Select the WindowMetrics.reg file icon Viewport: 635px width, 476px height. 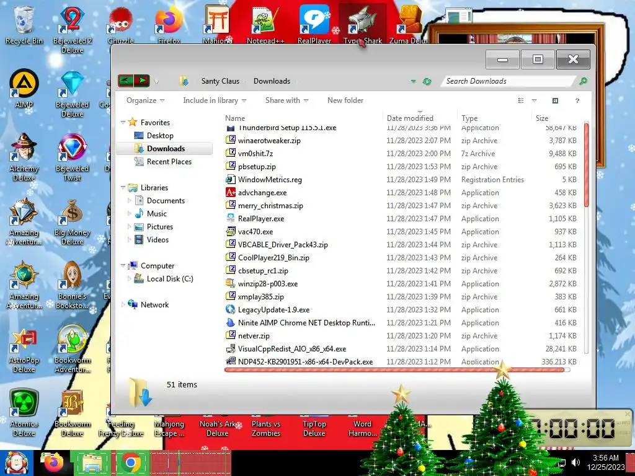click(231, 179)
